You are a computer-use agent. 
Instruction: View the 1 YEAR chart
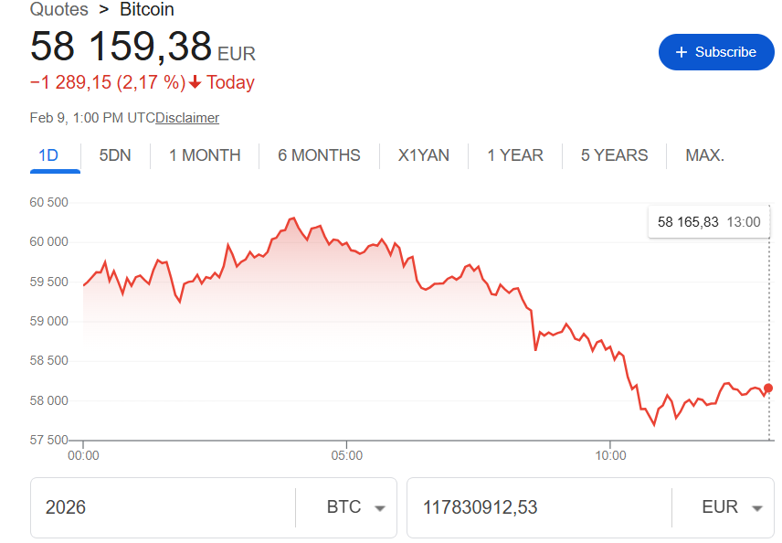pos(515,155)
